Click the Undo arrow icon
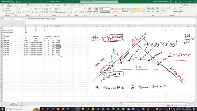The image size is (197, 111). coord(20,2)
